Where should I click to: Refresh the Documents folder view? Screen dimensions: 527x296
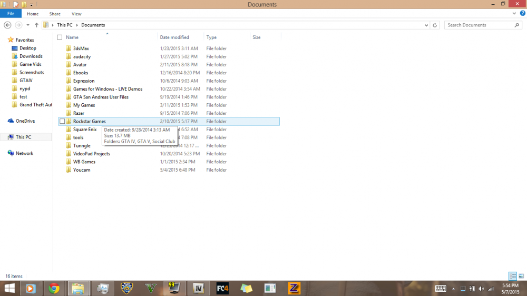[x=435, y=25]
